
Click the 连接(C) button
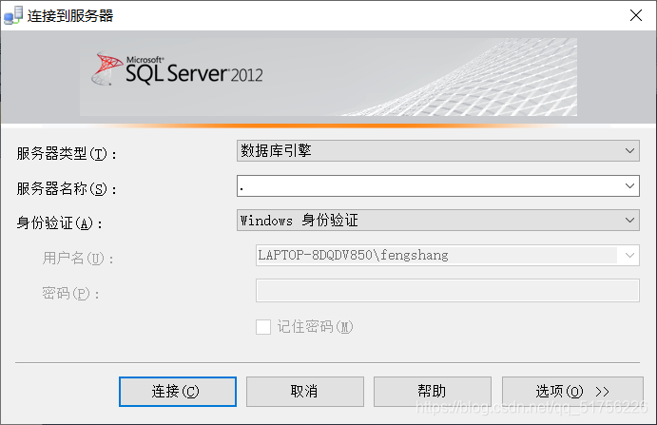point(178,392)
